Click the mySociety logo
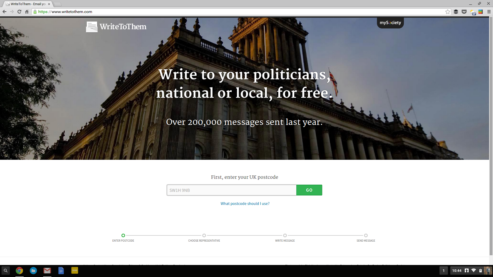This screenshot has width=493, height=277. point(390,22)
